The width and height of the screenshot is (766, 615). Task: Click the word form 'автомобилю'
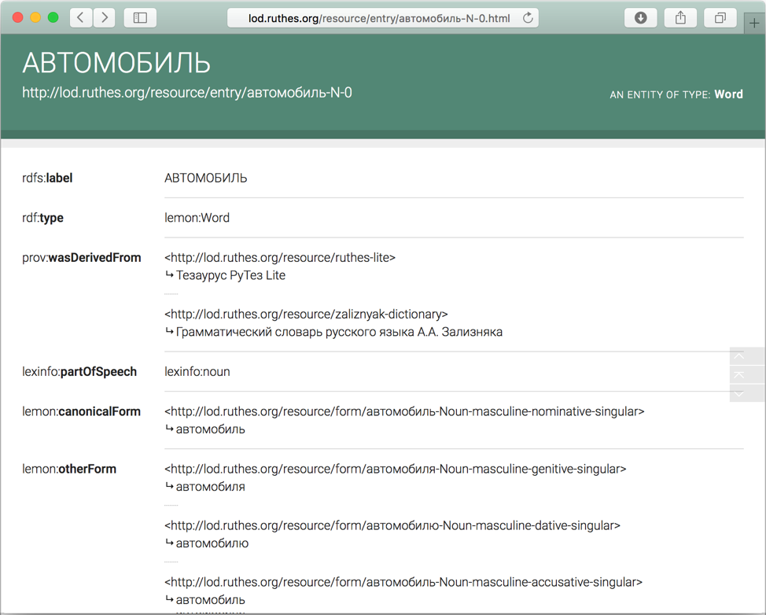coord(212,543)
